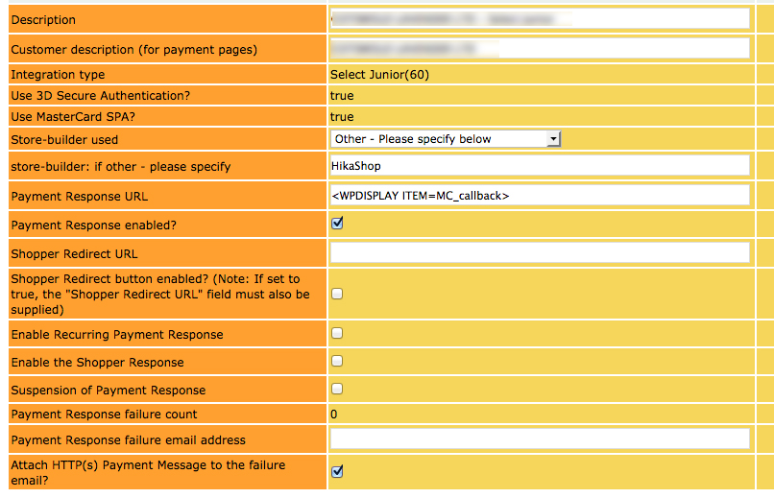
Task: Check the Enable the Shopper Response box
Action: click(x=337, y=361)
